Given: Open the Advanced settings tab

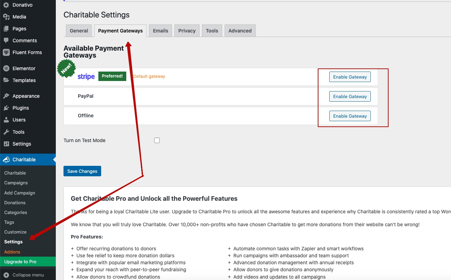Looking at the screenshot, I should click(240, 31).
